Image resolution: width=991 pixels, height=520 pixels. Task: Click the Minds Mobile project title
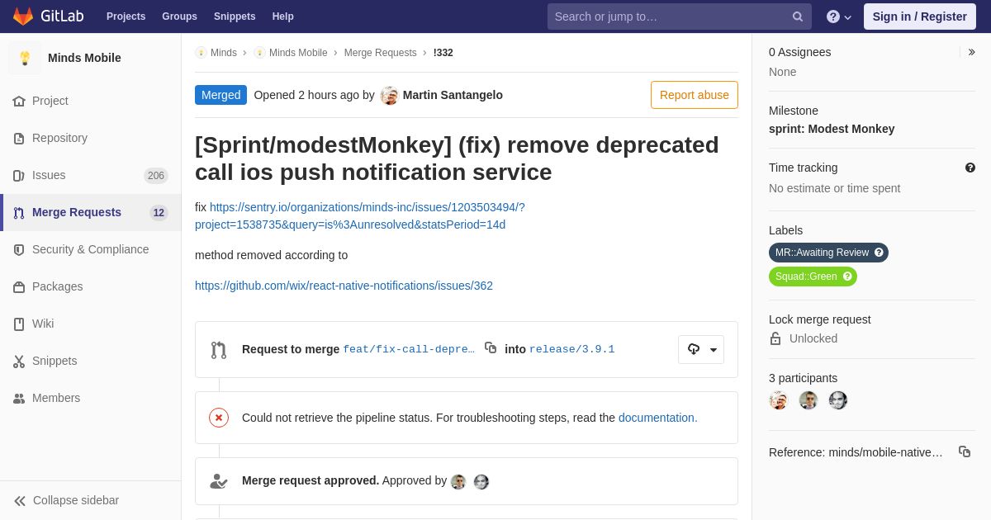[x=84, y=58]
